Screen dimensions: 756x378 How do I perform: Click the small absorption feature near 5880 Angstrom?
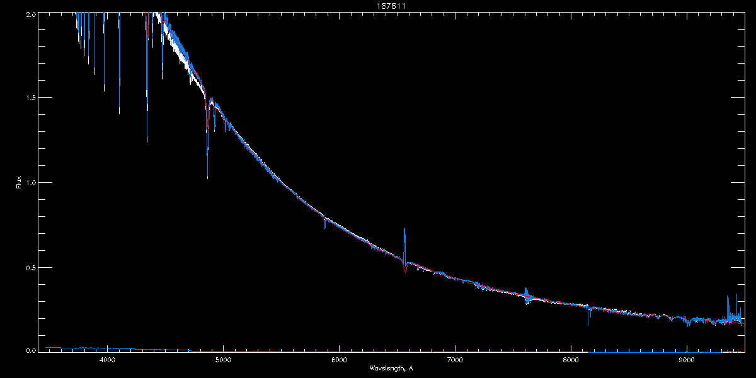click(x=324, y=222)
